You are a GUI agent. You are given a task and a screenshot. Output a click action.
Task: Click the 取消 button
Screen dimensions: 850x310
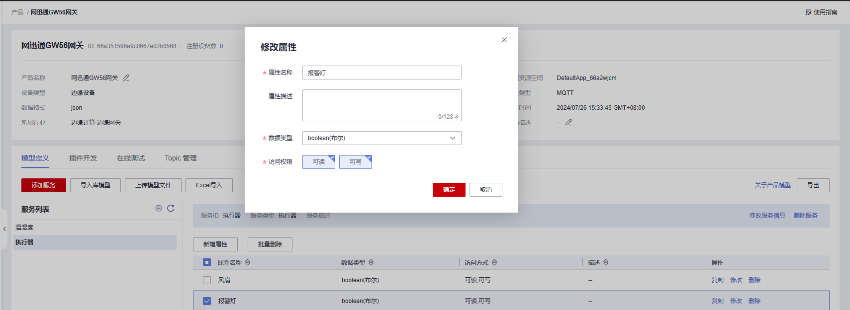click(485, 190)
